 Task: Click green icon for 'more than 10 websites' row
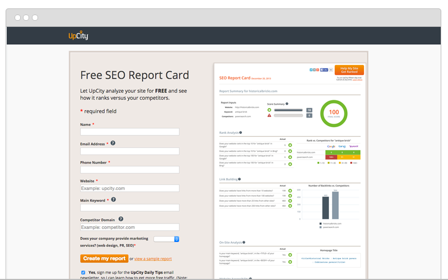[290, 190]
